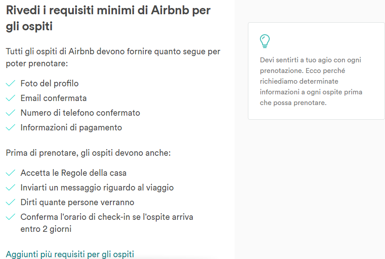This screenshot has height=259, width=385.
Task: Open Aggiunti più requisiti per gli ospiti link
Action: tap(70, 255)
